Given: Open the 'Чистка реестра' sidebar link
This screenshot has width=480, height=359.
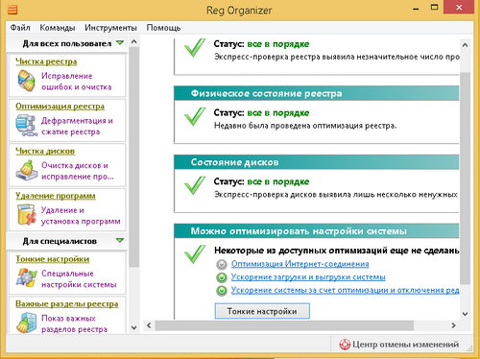Looking at the screenshot, I should click(46, 61).
